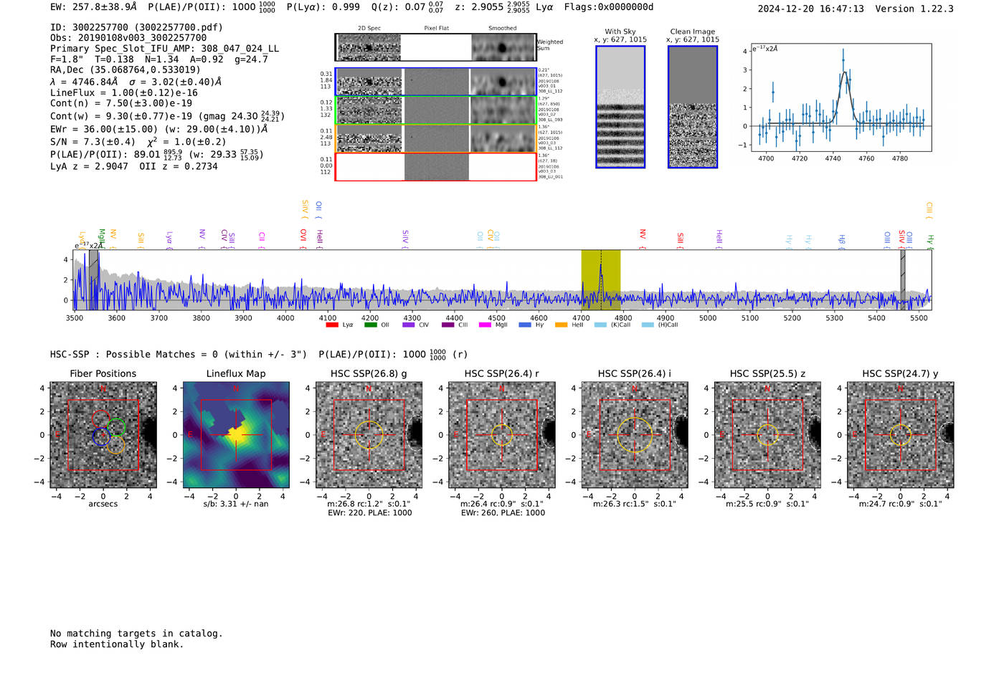Image resolution: width=1004 pixels, height=683 pixels.
Task: Open the With Sky image thumbnail
Action: 620,107
